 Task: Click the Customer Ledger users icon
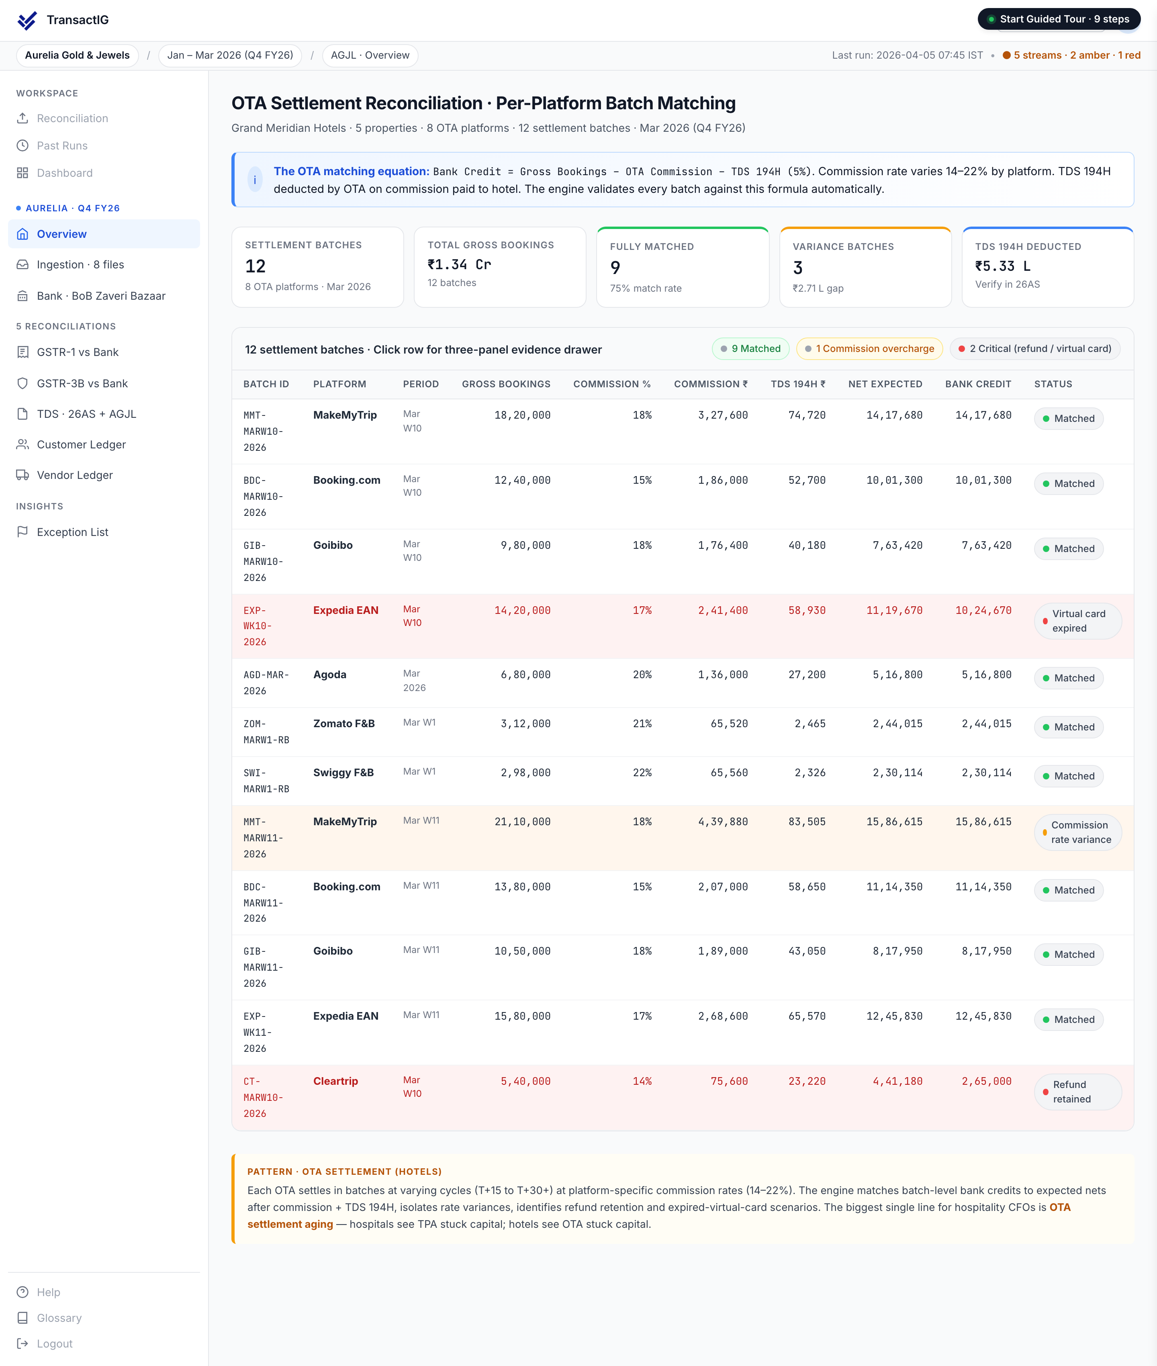tap(22, 445)
